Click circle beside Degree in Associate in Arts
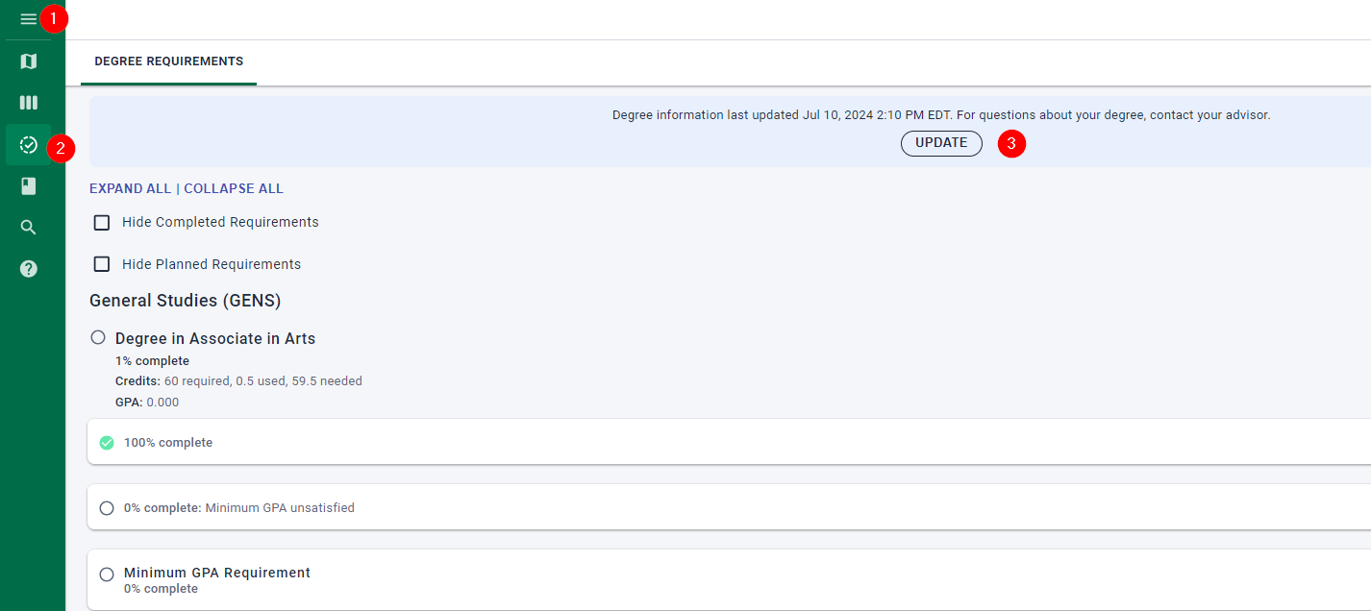Screen dimensions: 1371x611 (98, 337)
